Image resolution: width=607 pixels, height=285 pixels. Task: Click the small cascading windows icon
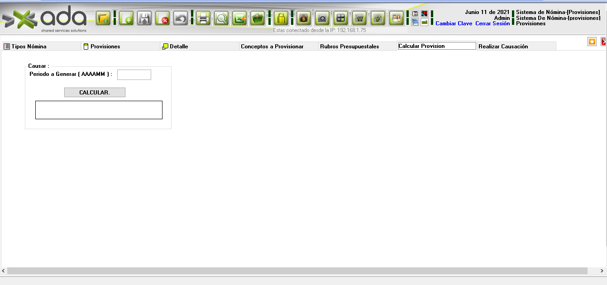click(415, 22)
